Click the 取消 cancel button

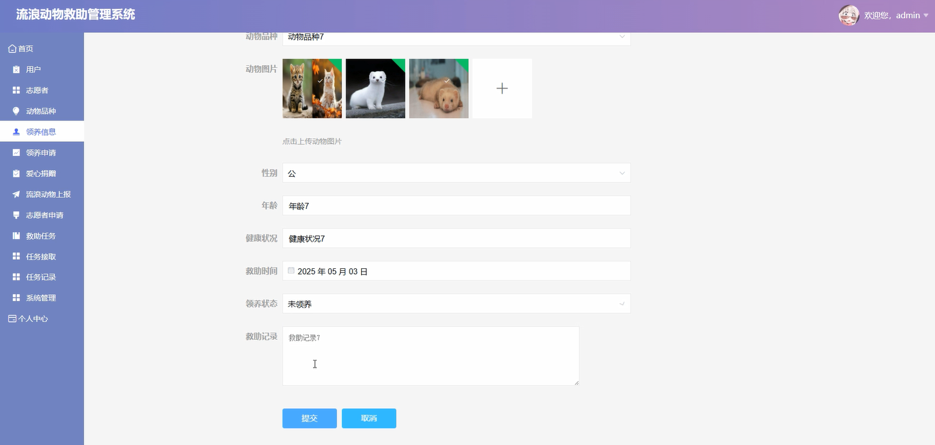(368, 418)
